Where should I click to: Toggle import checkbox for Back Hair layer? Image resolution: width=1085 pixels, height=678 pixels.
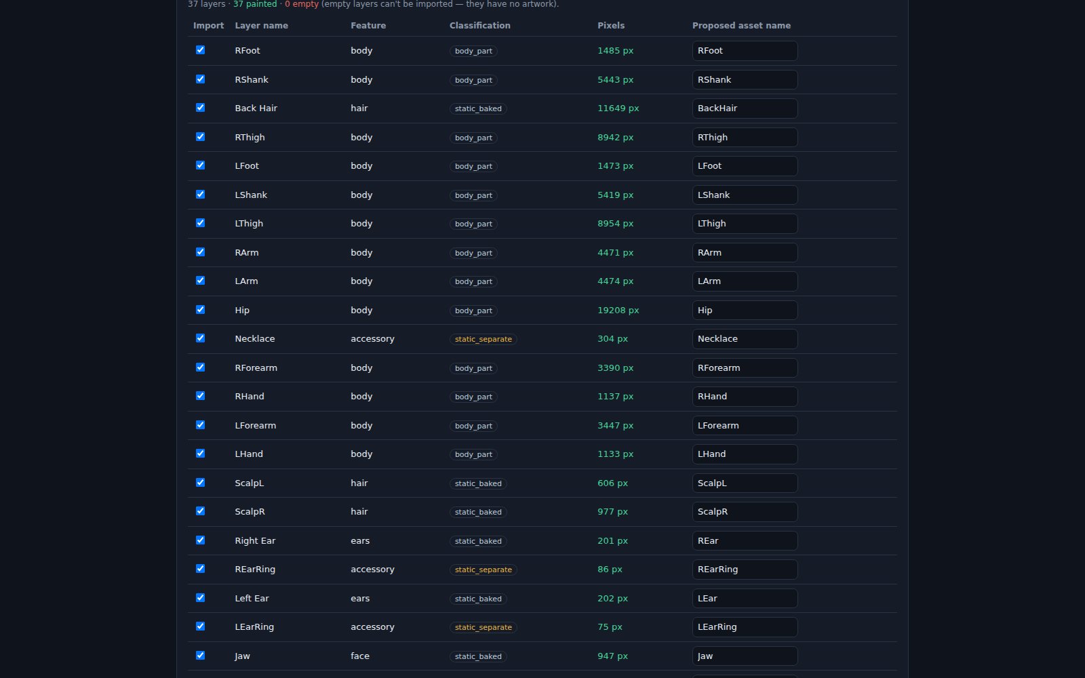tap(200, 108)
